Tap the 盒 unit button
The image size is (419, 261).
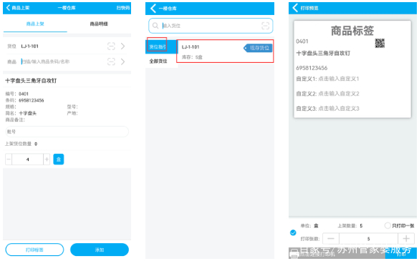coord(59,159)
